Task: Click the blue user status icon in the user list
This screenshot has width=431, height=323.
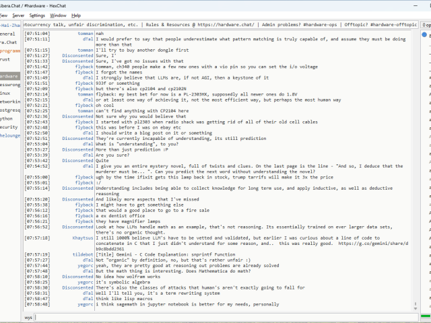Action: (424, 34)
